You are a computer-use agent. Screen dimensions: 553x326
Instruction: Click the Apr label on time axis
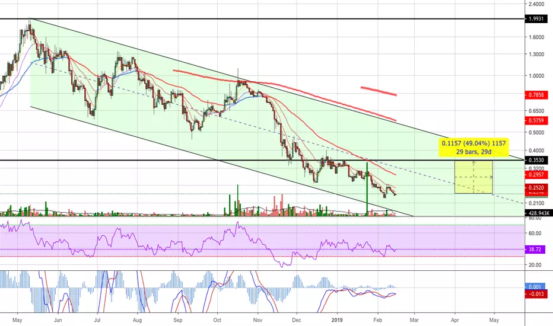point(455,320)
